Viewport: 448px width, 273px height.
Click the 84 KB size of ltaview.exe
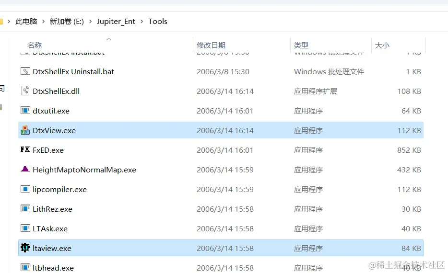(411, 249)
